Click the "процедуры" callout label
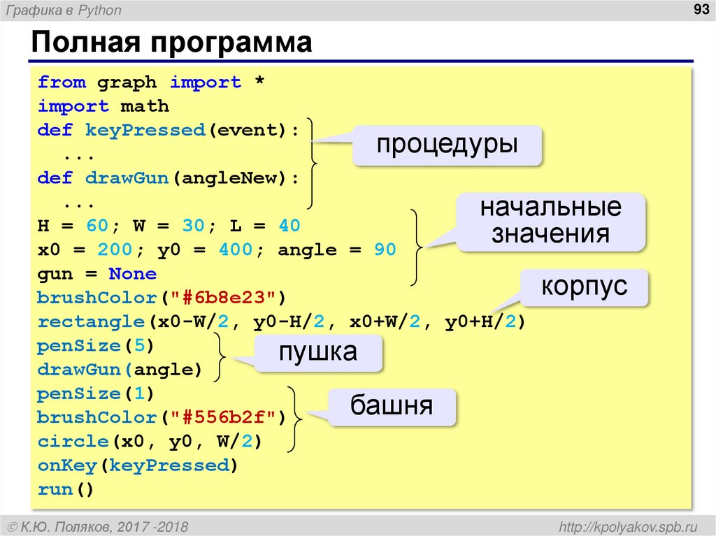The height and width of the screenshot is (536, 716). coord(446,143)
